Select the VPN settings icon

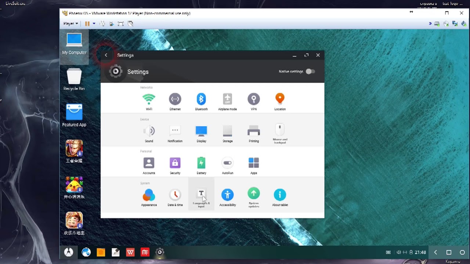point(254,99)
